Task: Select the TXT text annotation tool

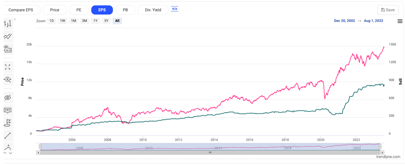Action: coord(8,110)
